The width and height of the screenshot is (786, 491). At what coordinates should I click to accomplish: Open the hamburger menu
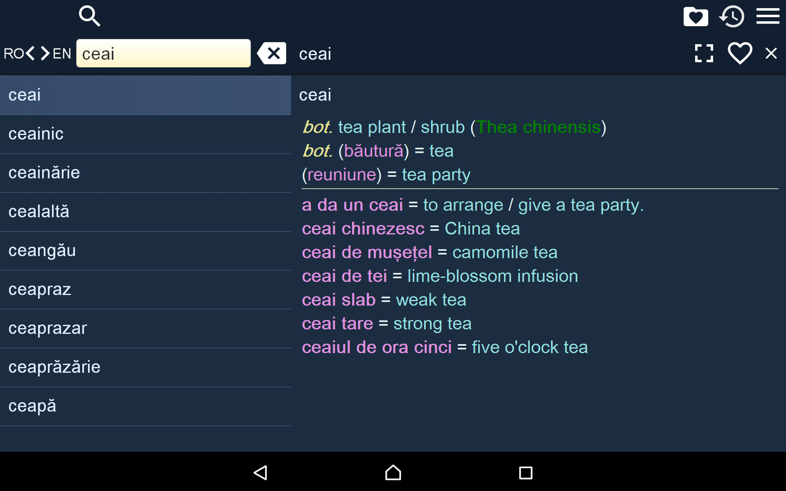pyautogui.click(x=768, y=16)
